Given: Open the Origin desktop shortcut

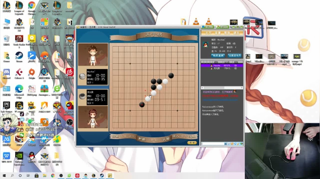Looking at the screenshot, I should pos(32,74).
